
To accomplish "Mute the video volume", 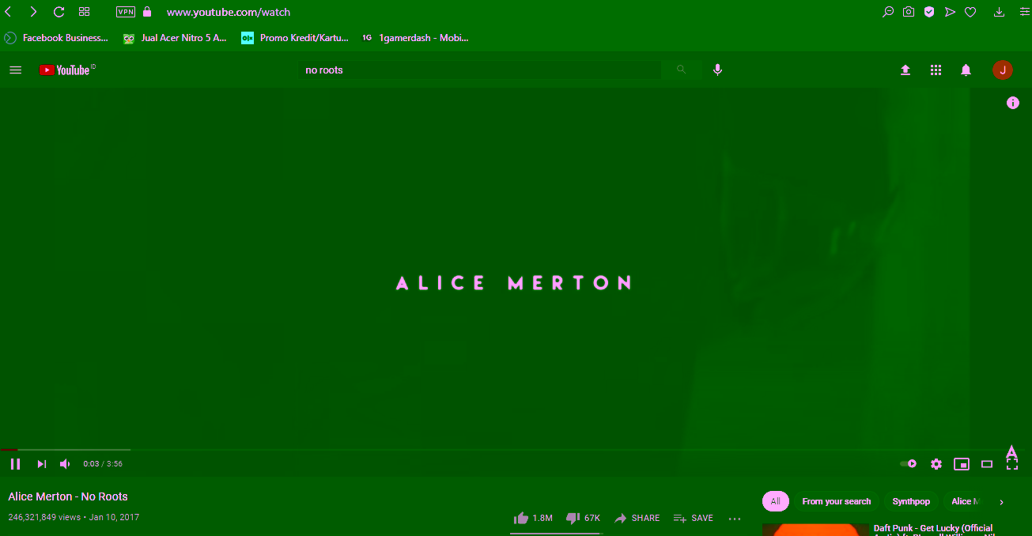I will [x=66, y=464].
